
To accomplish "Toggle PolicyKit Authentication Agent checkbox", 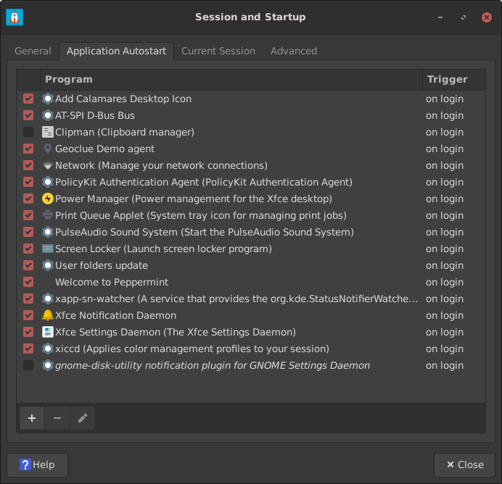I will (x=28, y=182).
